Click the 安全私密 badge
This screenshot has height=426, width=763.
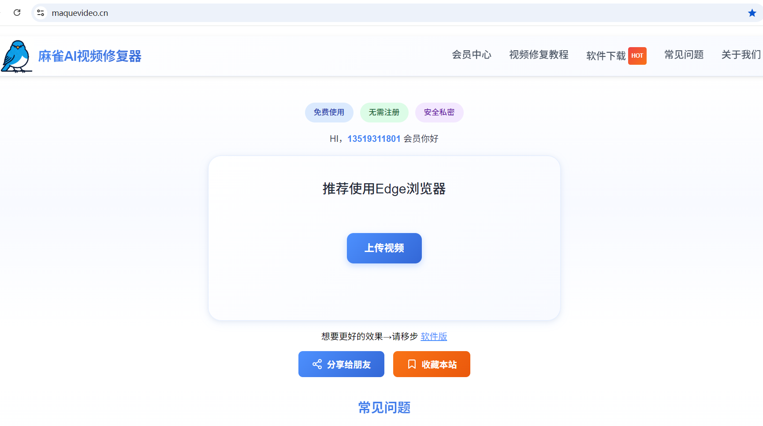coord(439,112)
